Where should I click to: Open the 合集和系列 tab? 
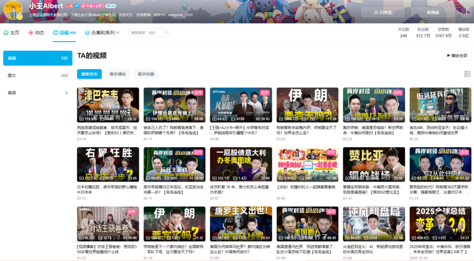click(102, 33)
